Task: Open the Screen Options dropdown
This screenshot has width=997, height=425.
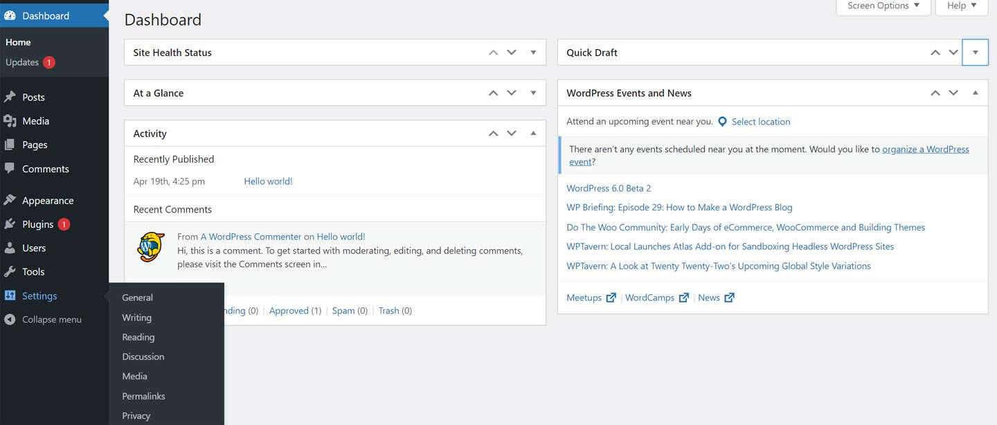Action: click(x=883, y=6)
